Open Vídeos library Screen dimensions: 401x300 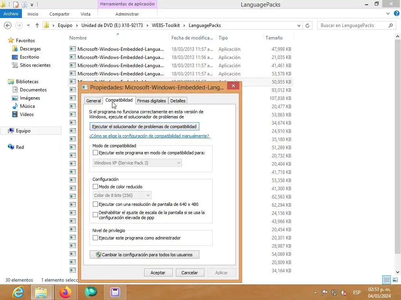(x=27, y=114)
